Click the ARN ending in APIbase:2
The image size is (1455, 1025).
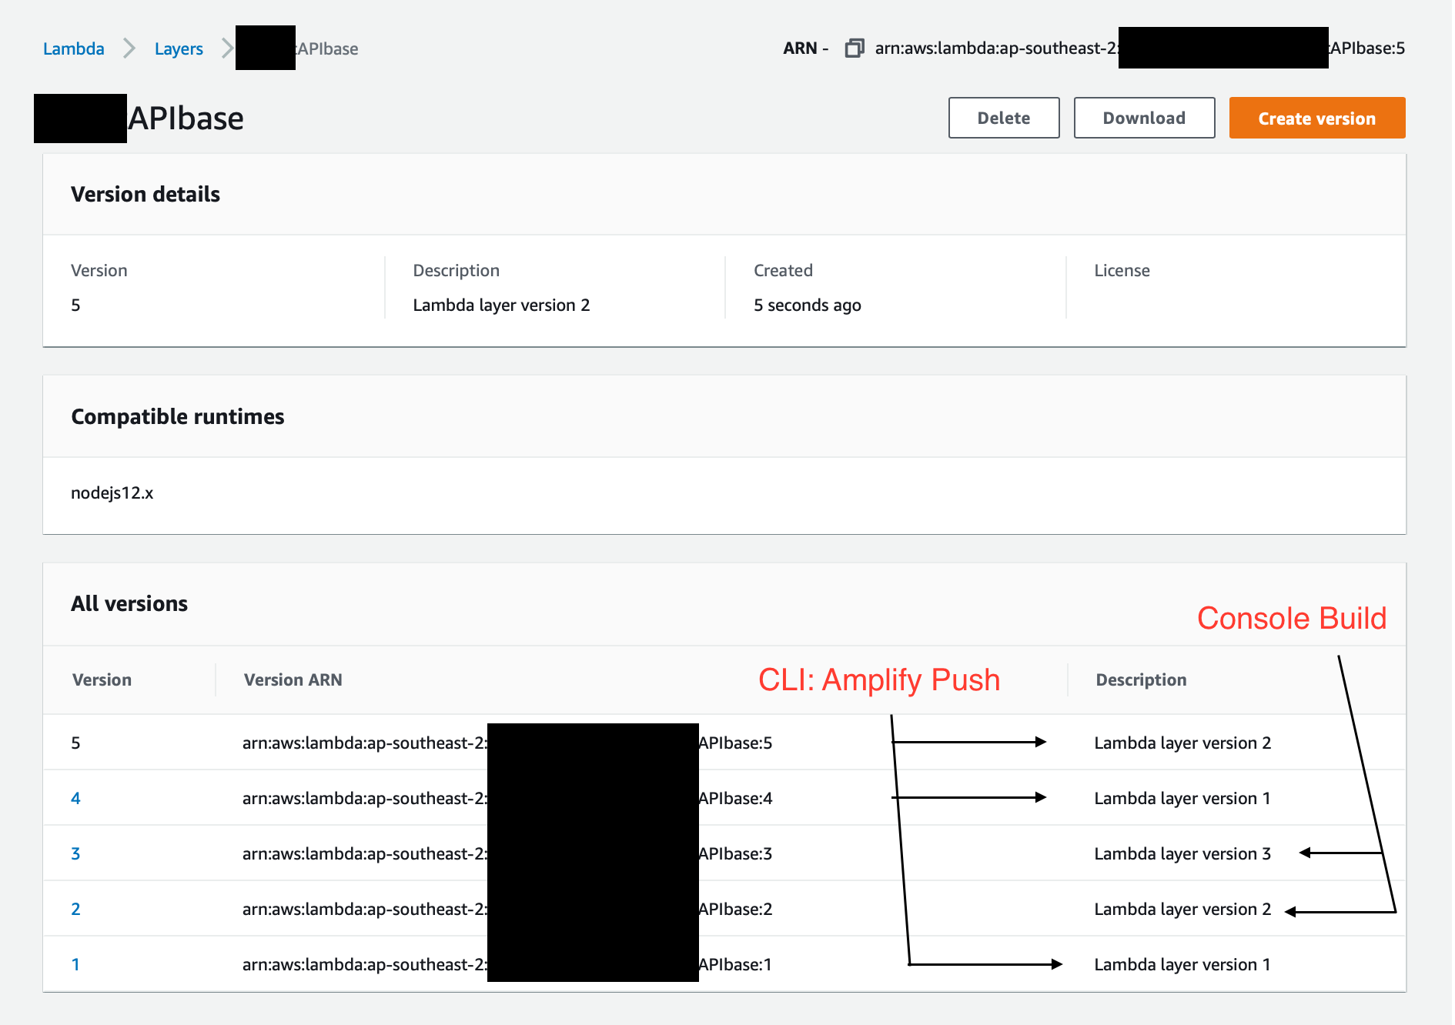[507, 909]
